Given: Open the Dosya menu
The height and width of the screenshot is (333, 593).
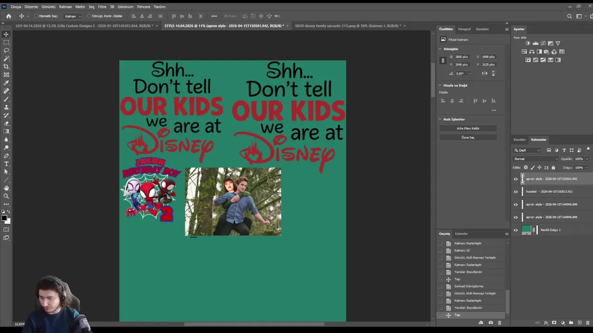Looking at the screenshot, I should click(x=16, y=7).
